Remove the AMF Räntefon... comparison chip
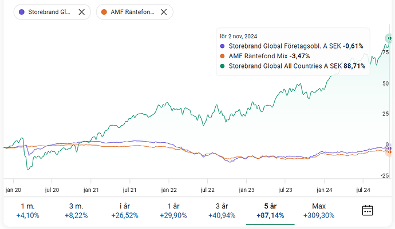Viewport: 395px width, 229px height. tap(164, 12)
